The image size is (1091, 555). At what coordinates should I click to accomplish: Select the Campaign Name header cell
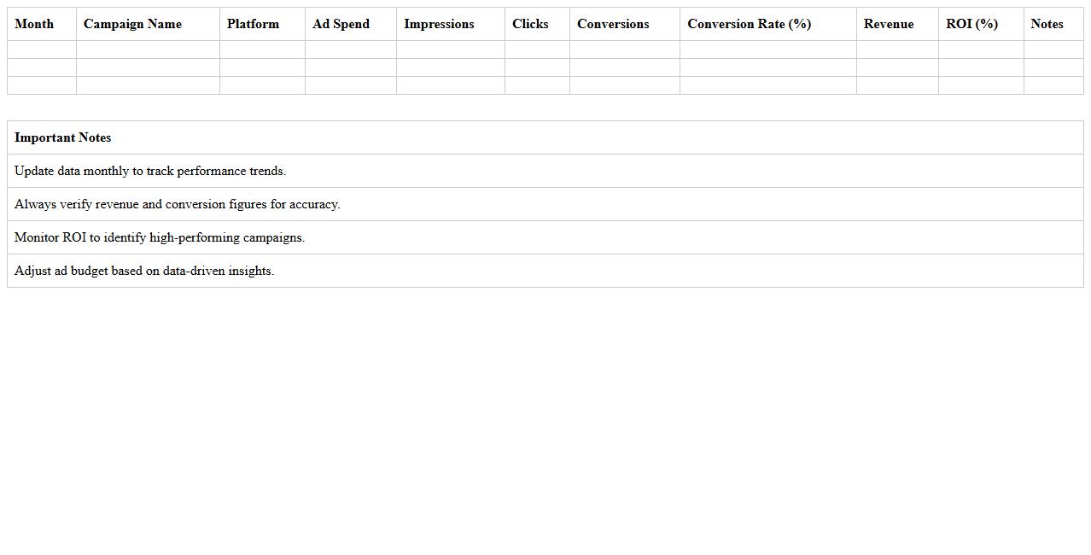pos(132,24)
